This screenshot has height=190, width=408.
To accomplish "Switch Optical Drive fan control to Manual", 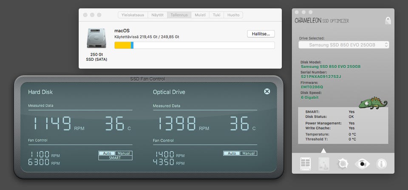I will click(248, 153).
